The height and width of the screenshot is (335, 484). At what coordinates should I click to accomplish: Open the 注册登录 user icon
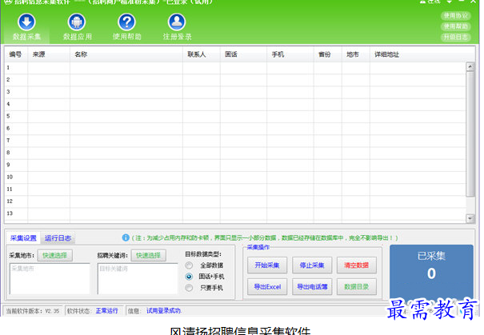coord(177,22)
